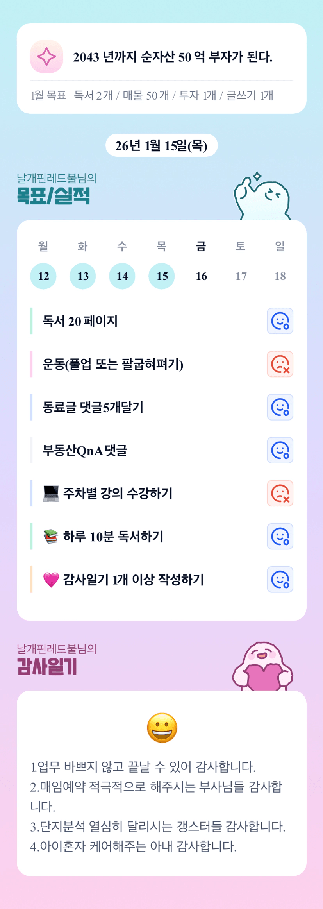Toggle the failed status for 운동(풀업 또는 팔굽혀펴기)
This screenshot has height=909, width=323.
[x=280, y=364]
